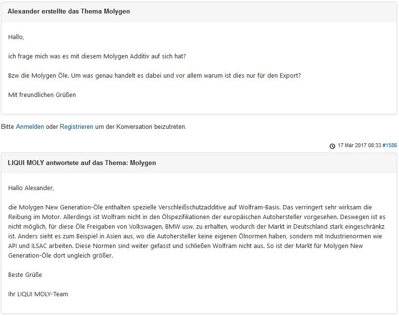Open the Anmelden login link

(30, 127)
